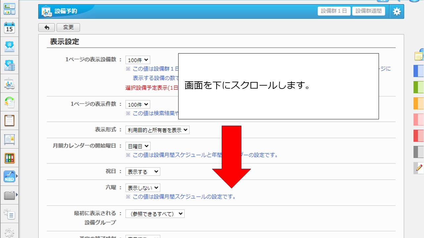
Task: Open the 祝日 display dropdown
Action: (142, 172)
